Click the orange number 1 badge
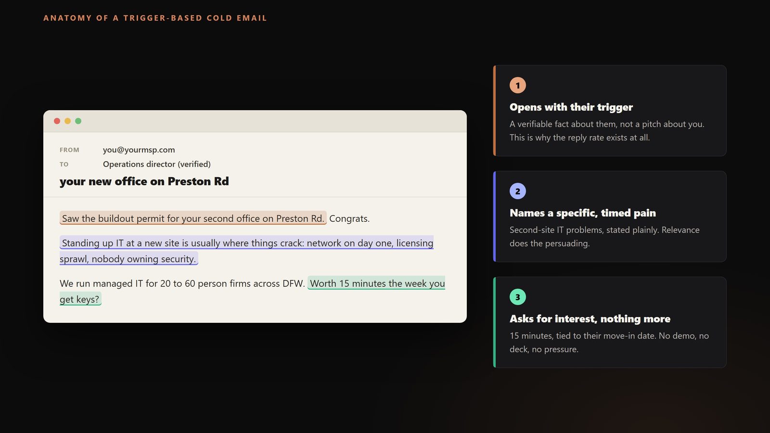The image size is (770, 433). point(518,85)
